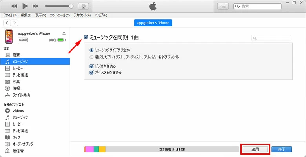The height and width of the screenshot is (157, 306).
Task: Open the AirPlay output icon
Action: [84, 6]
